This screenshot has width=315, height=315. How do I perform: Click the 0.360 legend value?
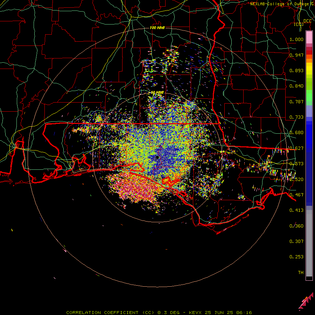pyautogui.click(x=296, y=226)
